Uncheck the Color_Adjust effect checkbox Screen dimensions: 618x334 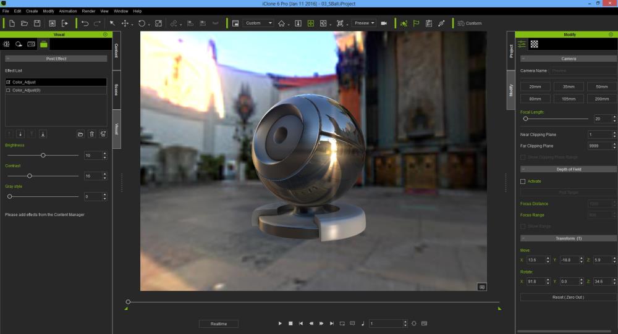pos(8,82)
